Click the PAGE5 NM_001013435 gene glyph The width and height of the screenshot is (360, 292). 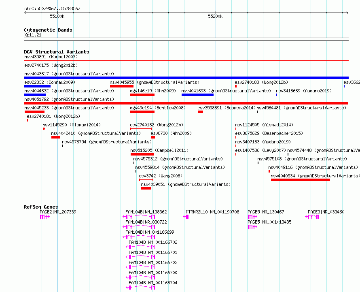tap(252, 227)
